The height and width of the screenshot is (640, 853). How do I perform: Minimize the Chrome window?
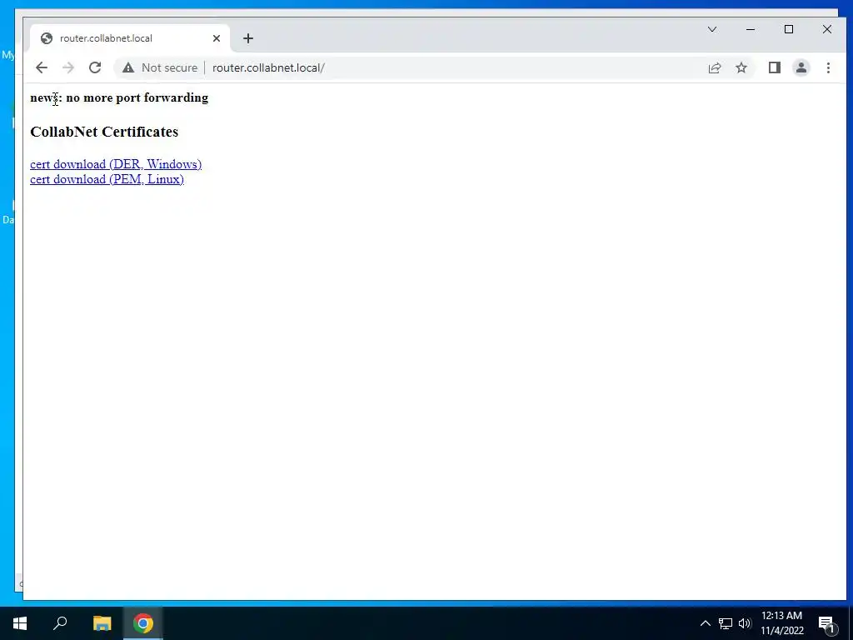[751, 29]
